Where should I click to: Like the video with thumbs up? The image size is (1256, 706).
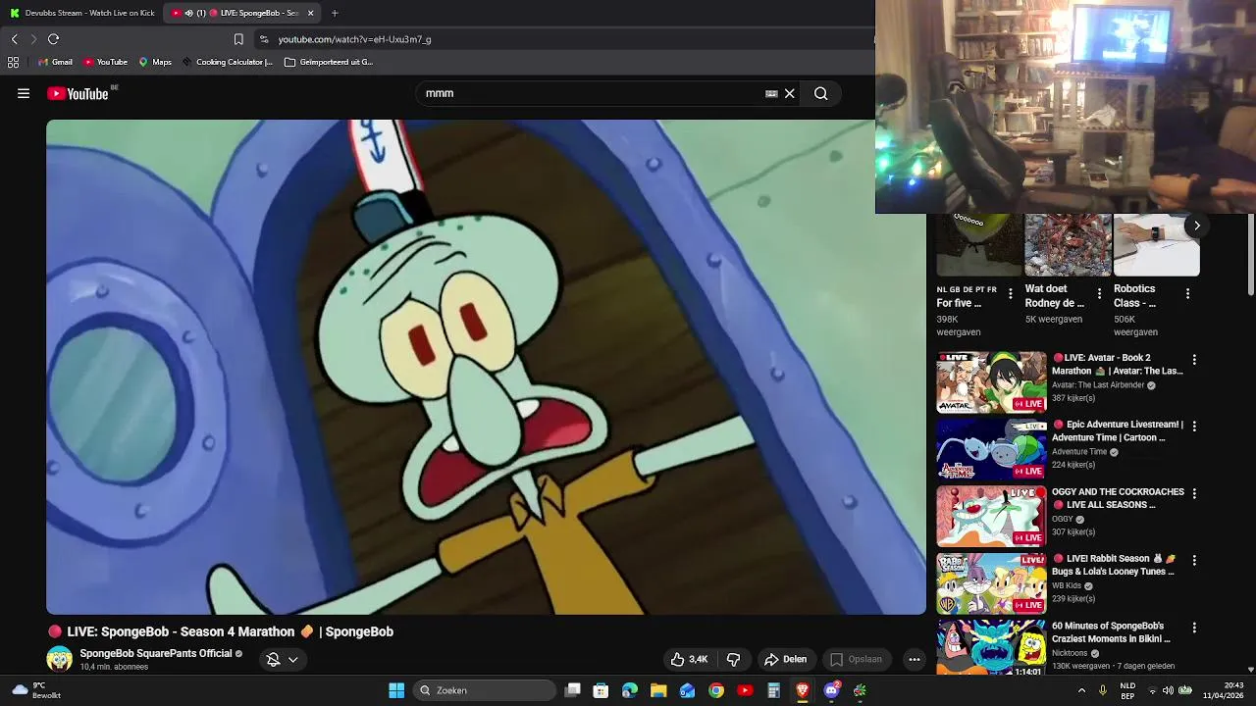689,660
